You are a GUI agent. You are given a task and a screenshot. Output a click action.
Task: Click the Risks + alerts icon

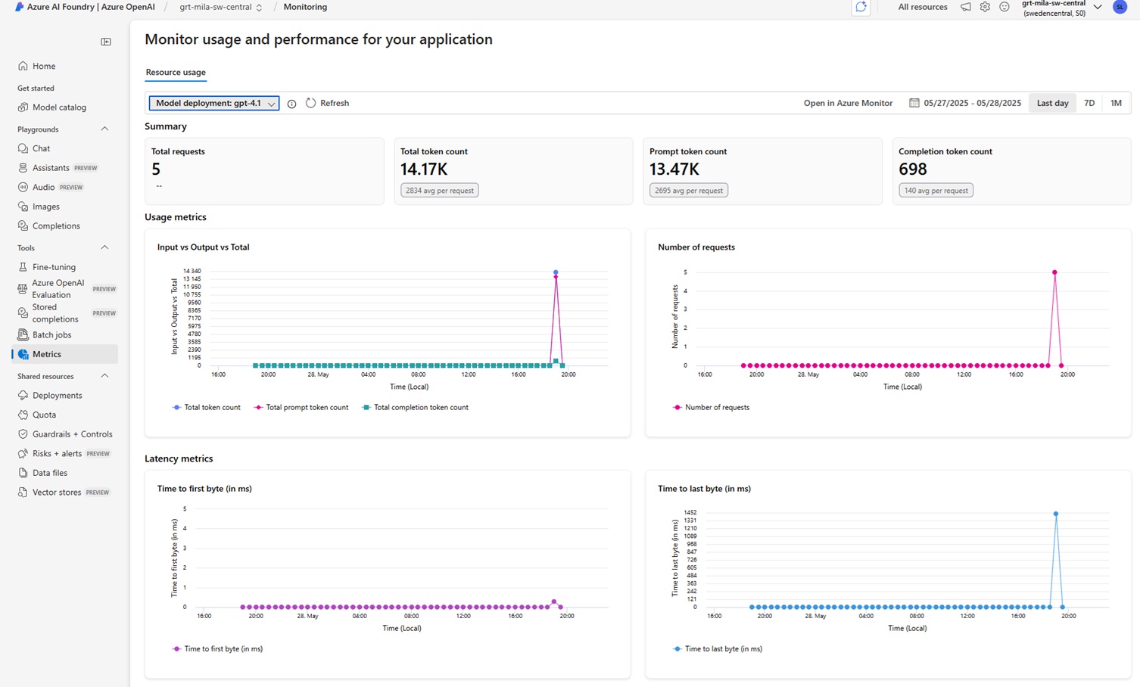pos(23,453)
